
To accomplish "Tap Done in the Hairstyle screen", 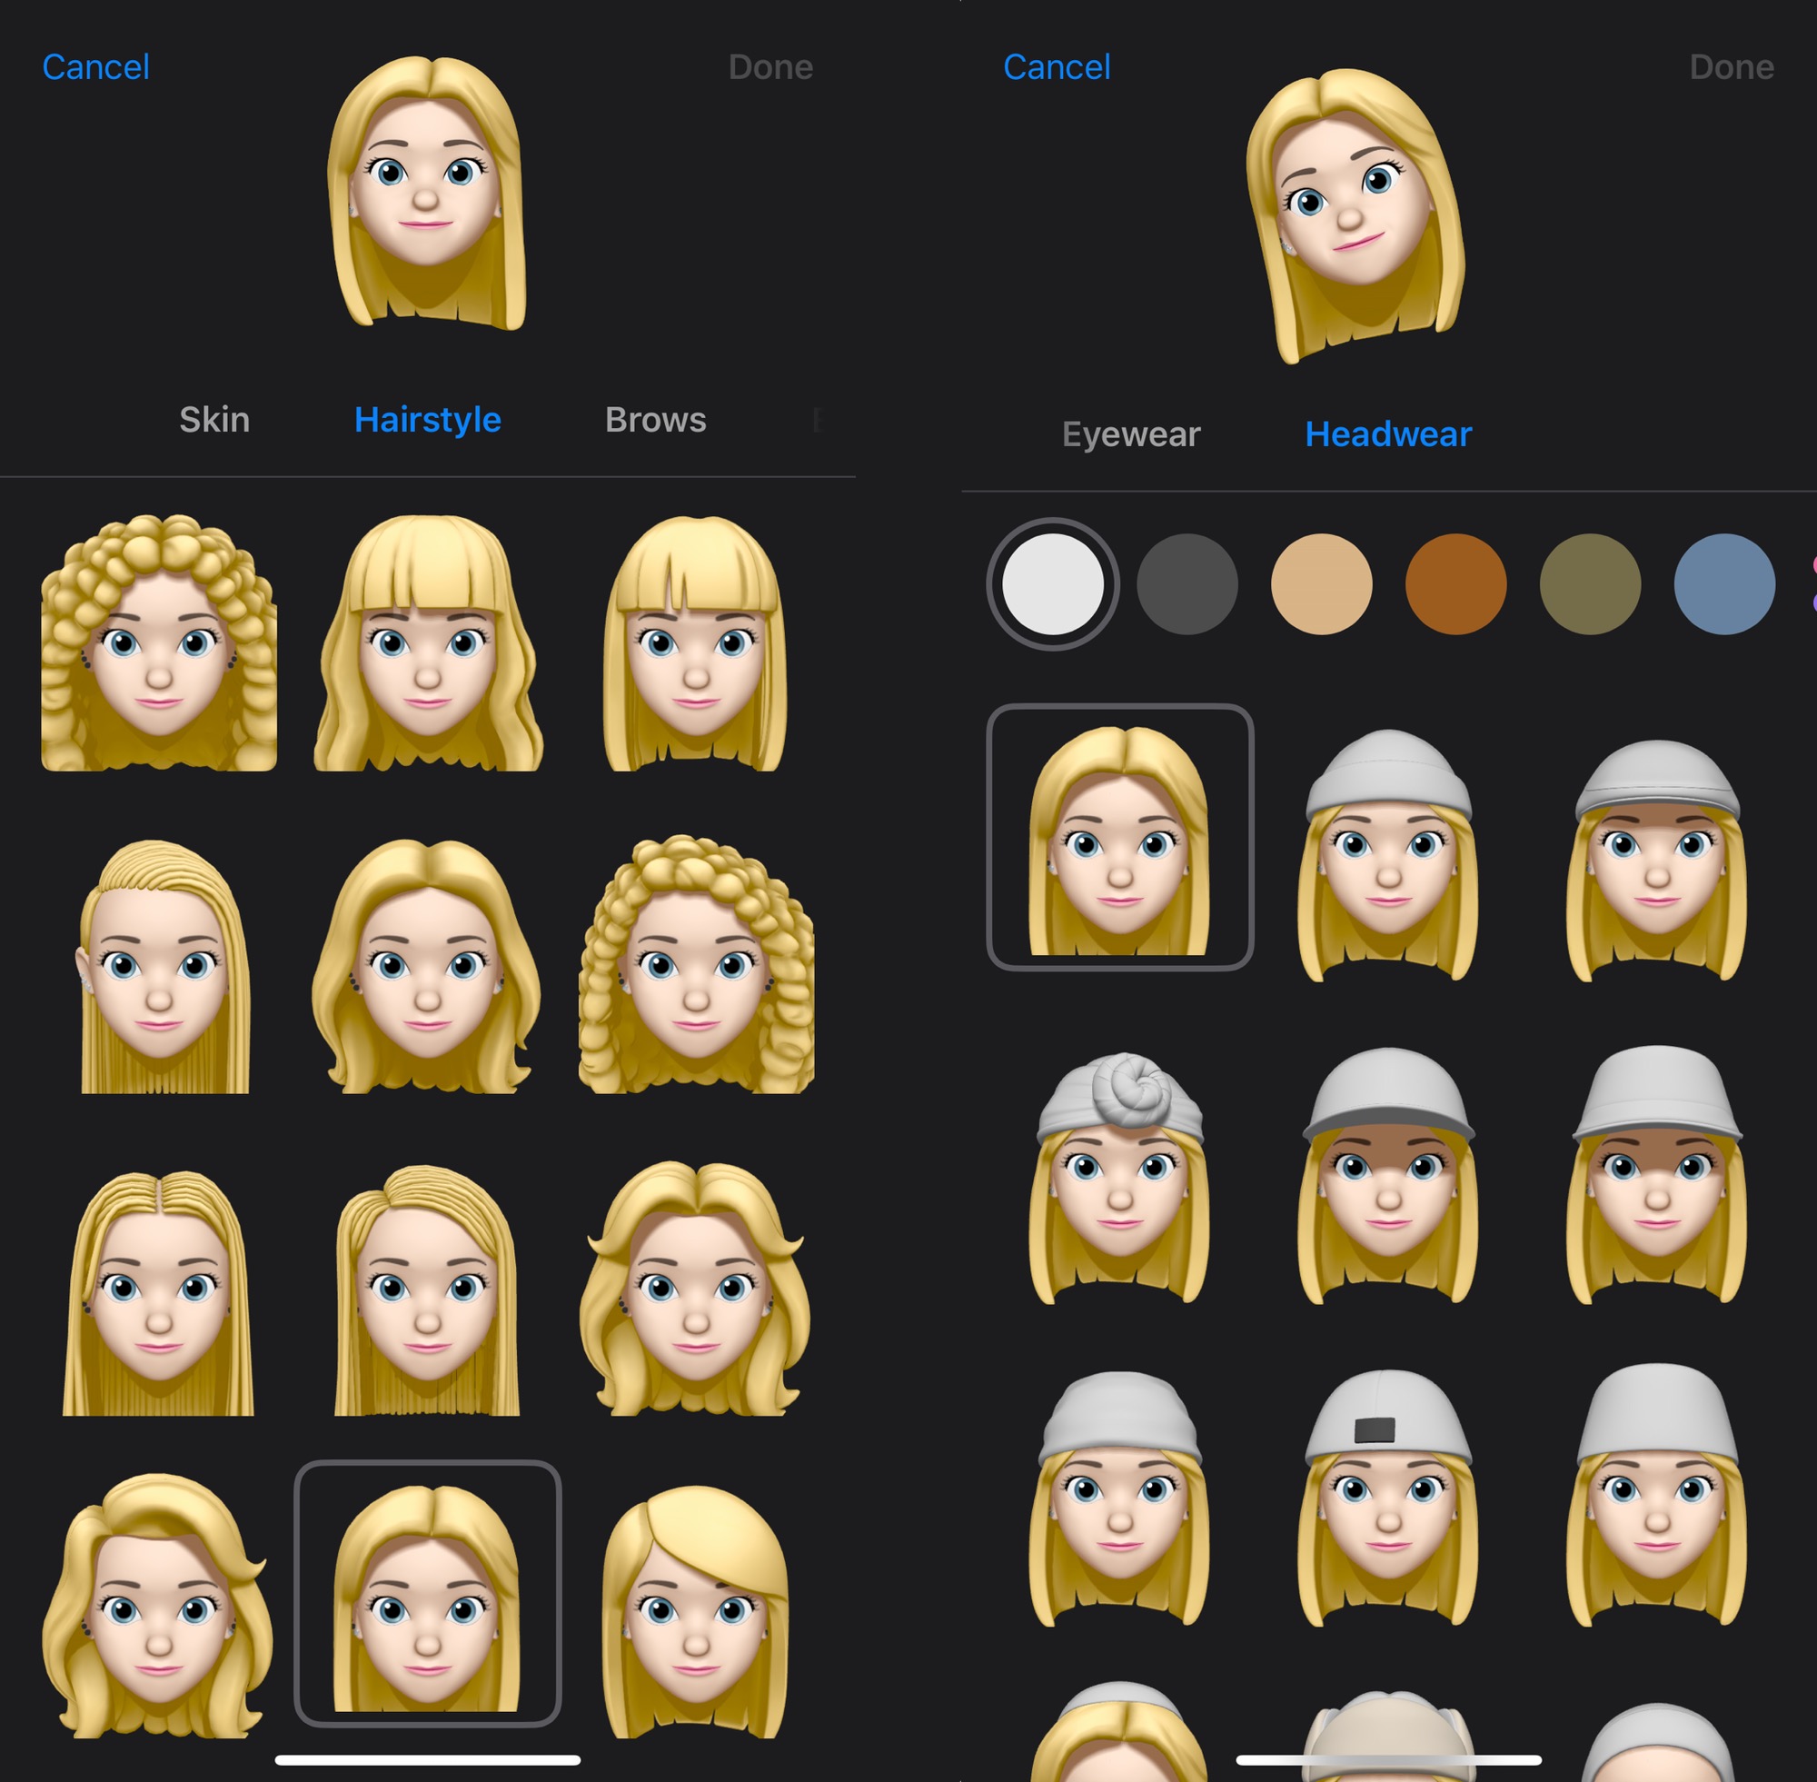I will pos(770,67).
